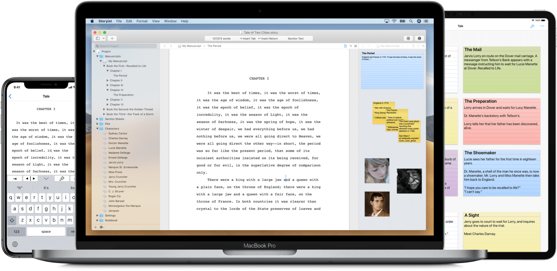Switch editor to outline view icon
Image resolution: width=557 pixels, height=271 pixels.
(351, 46)
